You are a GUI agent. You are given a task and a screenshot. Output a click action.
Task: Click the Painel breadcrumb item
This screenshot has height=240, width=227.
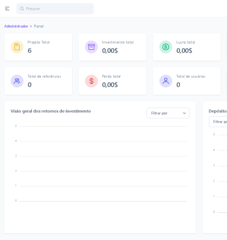(x=39, y=26)
